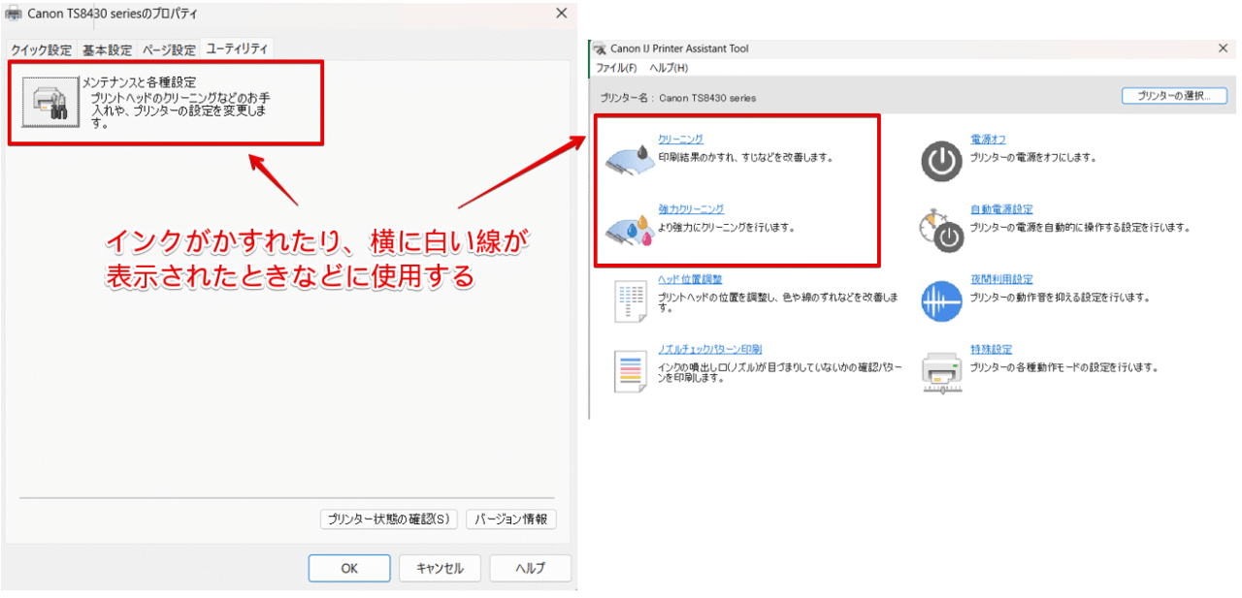Click the プリンター状態の確認(S) button
1242x598 pixels.
click(388, 519)
